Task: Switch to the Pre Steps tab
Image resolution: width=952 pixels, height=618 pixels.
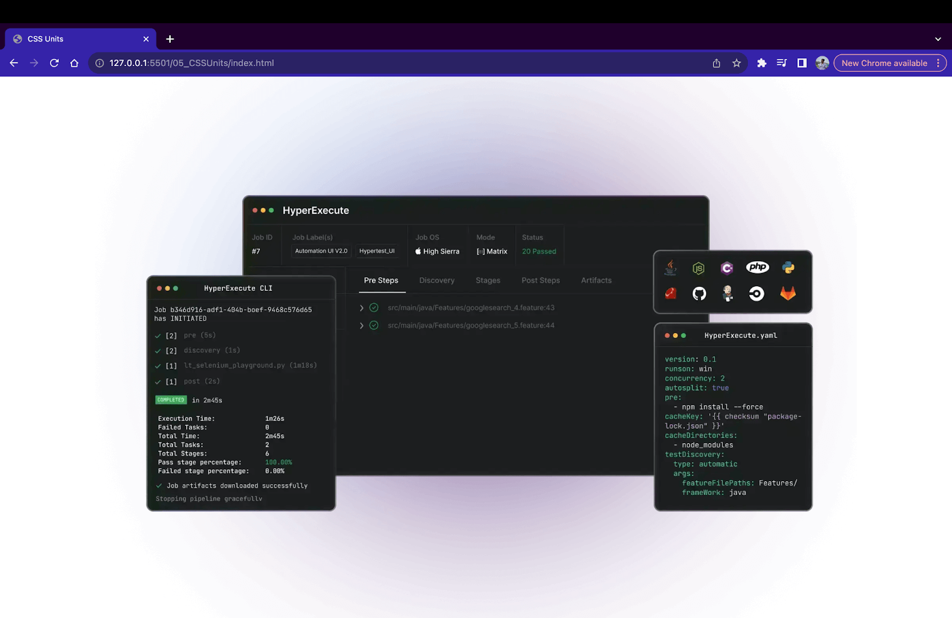Action: 381,280
